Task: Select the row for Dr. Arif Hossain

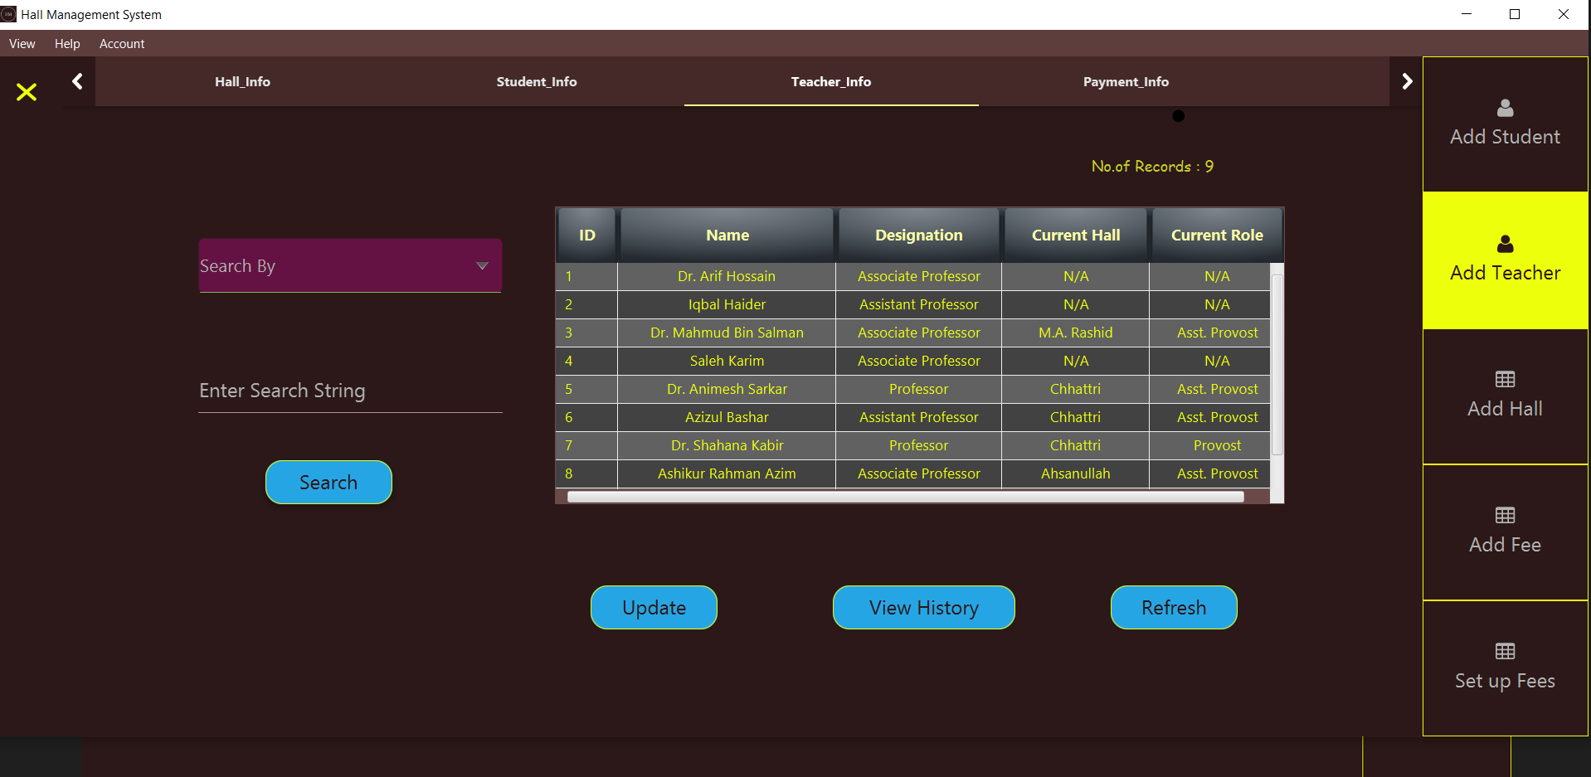Action: coord(912,276)
